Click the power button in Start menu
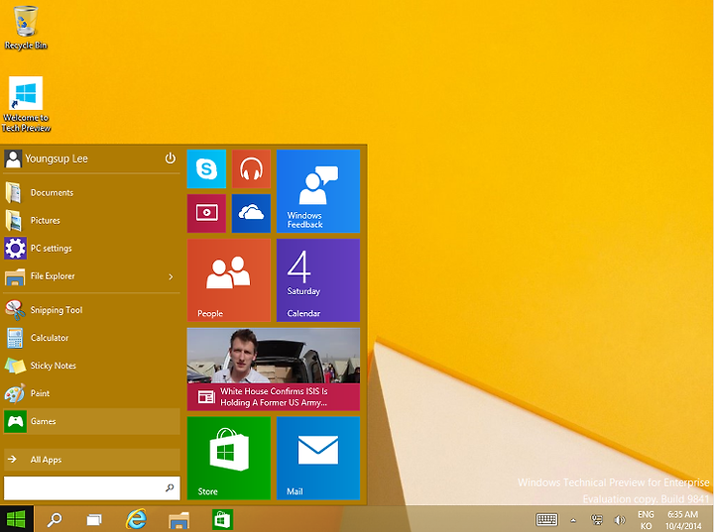Image resolution: width=714 pixels, height=532 pixels. 171,159
